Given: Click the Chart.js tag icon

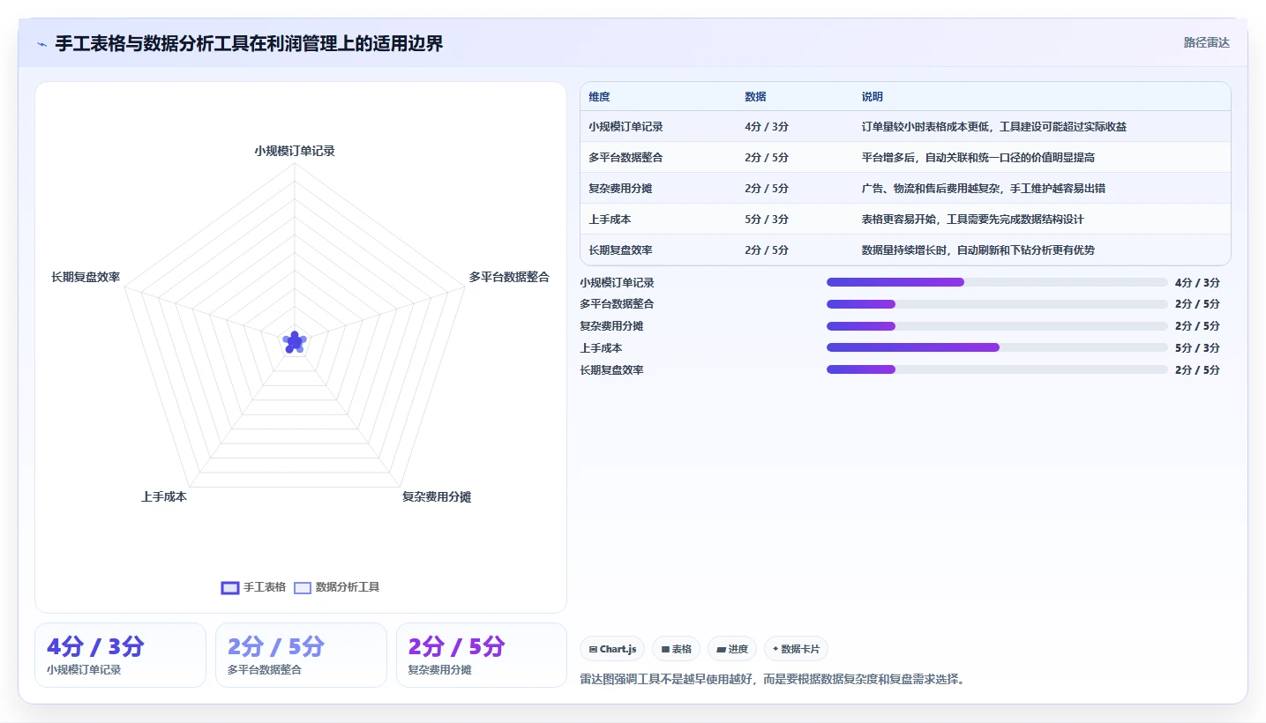Looking at the screenshot, I should (593, 649).
